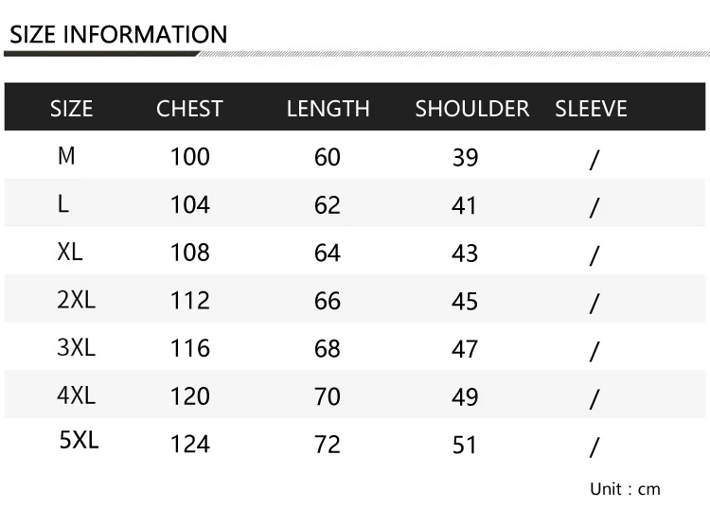Select the CHEST column header
Image resolution: width=710 pixels, height=508 pixels.
click(189, 109)
